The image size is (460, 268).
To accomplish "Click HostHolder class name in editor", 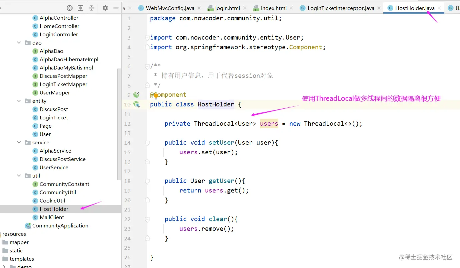I will (216, 104).
